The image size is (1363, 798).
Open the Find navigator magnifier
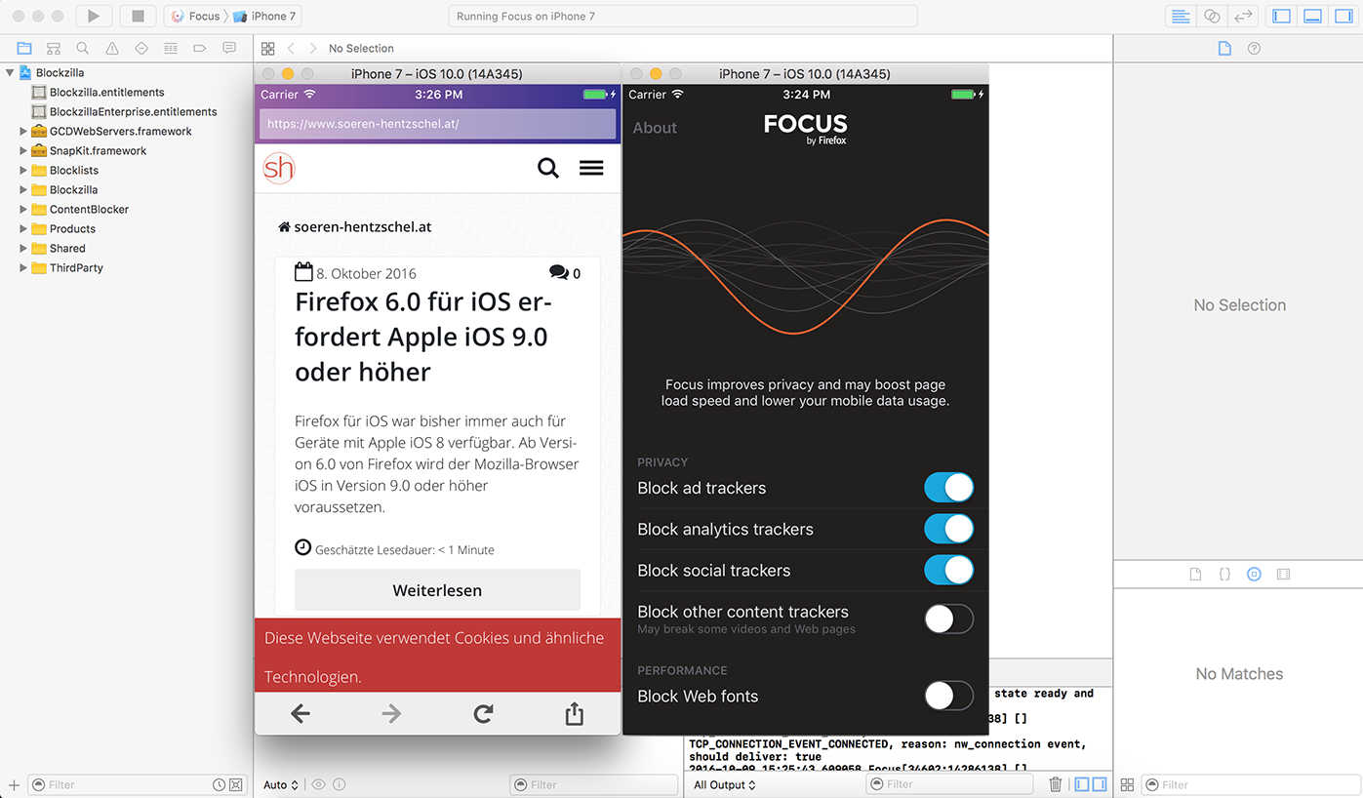(83, 48)
